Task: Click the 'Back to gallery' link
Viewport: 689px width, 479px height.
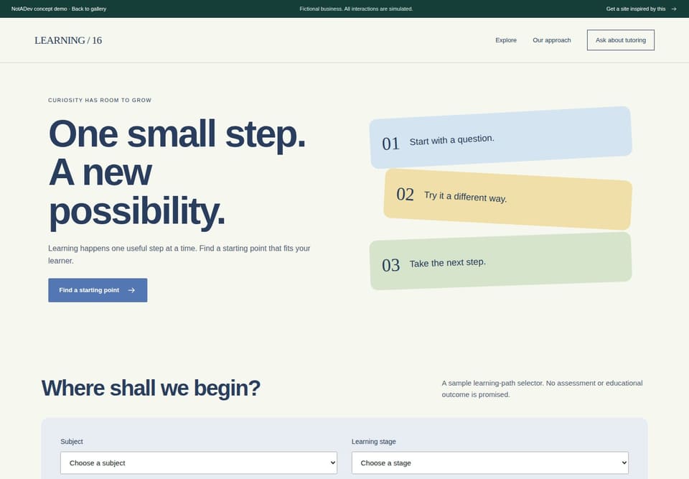Action: pos(89,9)
